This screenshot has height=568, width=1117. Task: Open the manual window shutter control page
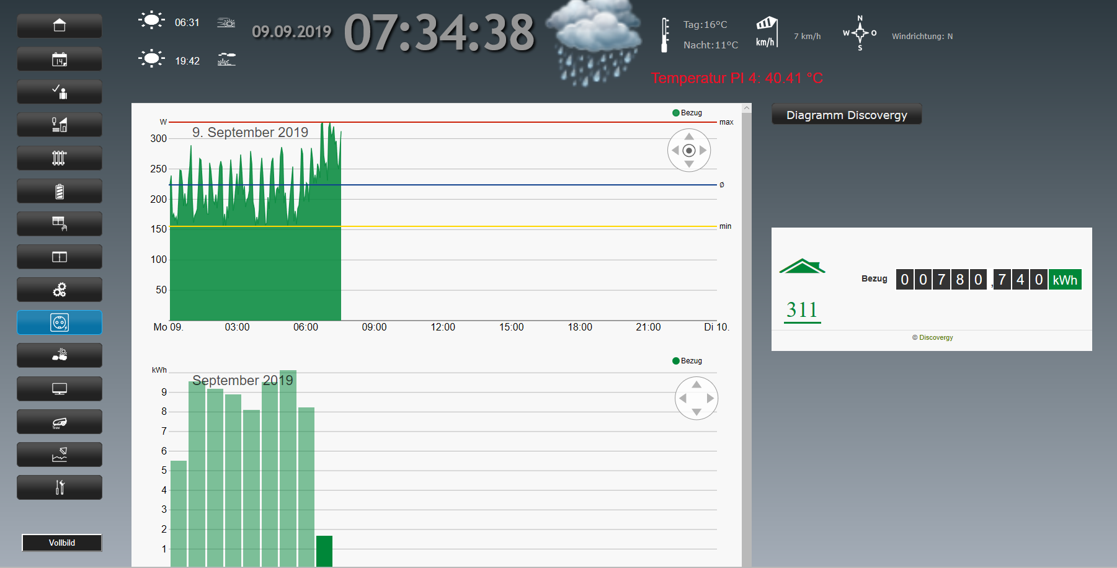[x=60, y=224]
